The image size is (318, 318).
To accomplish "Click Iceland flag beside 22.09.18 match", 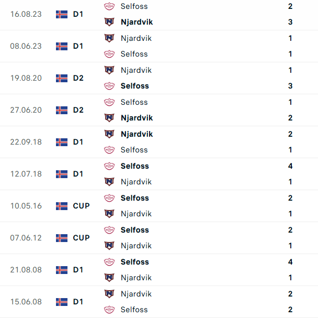I will tap(62, 142).
